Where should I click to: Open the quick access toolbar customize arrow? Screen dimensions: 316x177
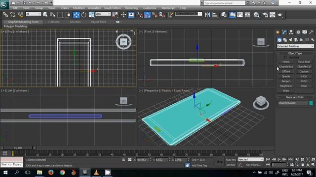tap(51, 3)
